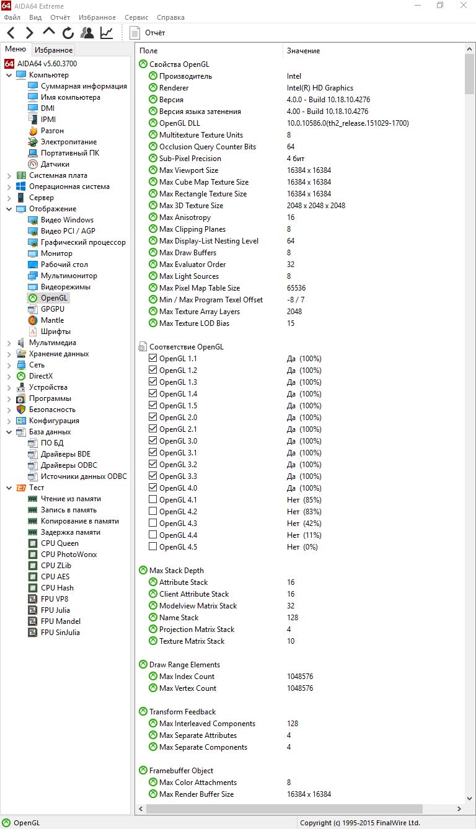This screenshot has width=476, height=829.
Task: Toggle the OpenGL 2.0 checkbox
Action: [x=152, y=418]
